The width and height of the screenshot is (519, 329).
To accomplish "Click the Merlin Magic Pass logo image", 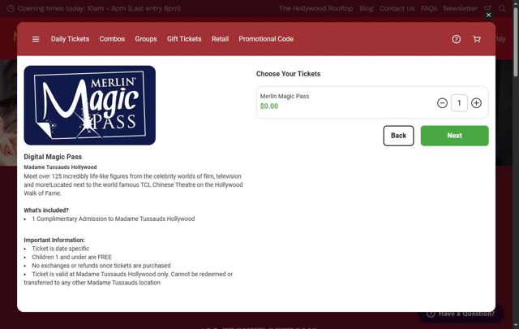I will point(90,105).
